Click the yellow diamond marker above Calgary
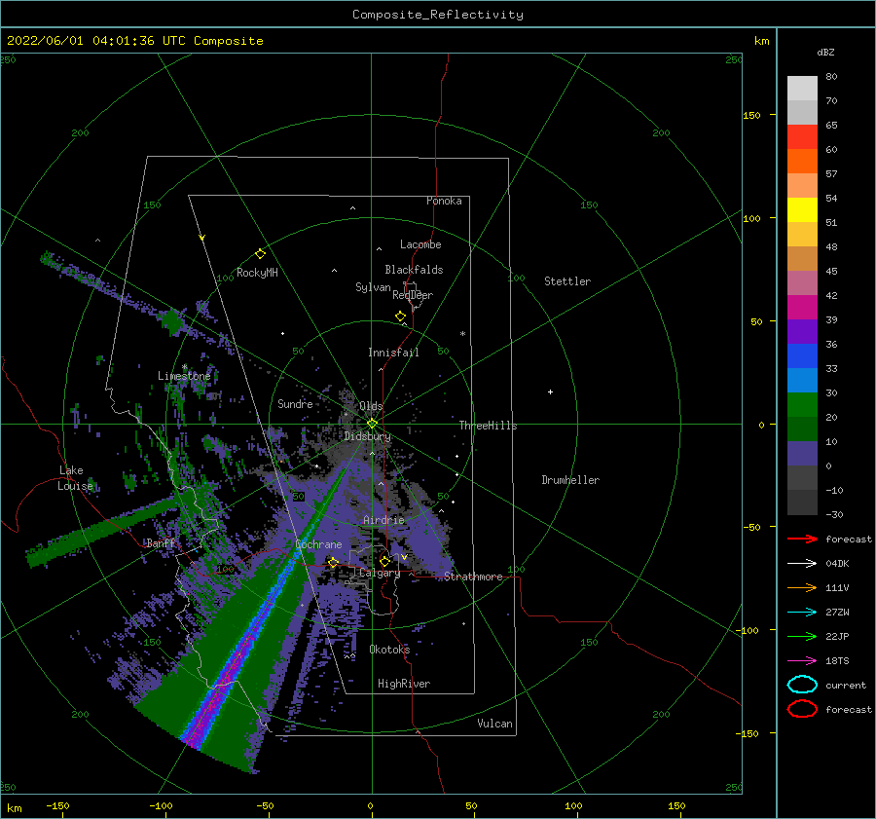The height and width of the screenshot is (819, 876). click(384, 561)
